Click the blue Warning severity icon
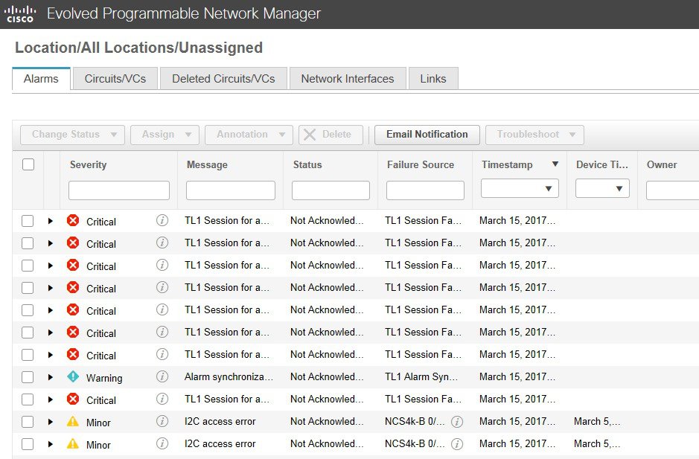 [x=73, y=376]
